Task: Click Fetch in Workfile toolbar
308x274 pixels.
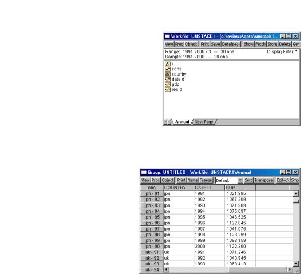Action: pyautogui.click(x=260, y=45)
